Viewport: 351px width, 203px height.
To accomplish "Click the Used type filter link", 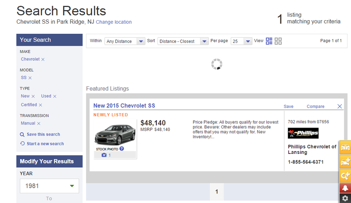I will point(46,96).
